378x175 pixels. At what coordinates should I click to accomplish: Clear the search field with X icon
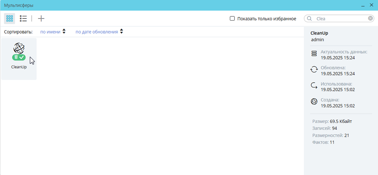click(370, 18)
